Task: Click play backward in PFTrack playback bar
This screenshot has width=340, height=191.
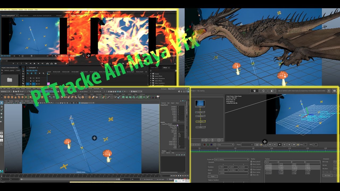Action: tap(275, 145)
